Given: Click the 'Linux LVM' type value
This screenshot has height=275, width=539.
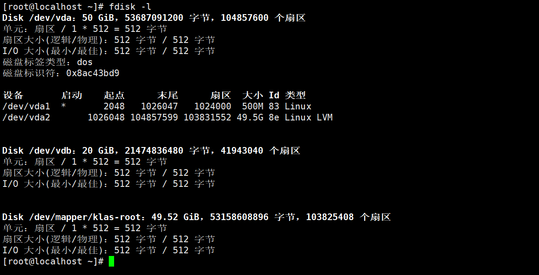Looking at the screenshot, I should pos(309,117).
